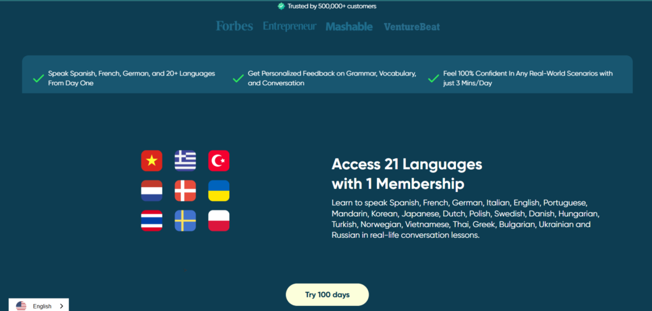Expand language menu via chevron arrow
Viewport: 652px width, 311px height.
[x=62, y=306]
